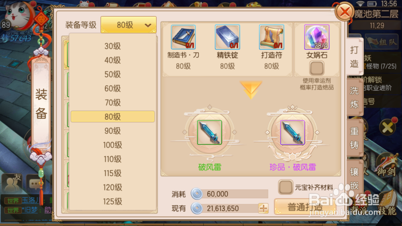This screenshot has width=402, height=226.
Task: View the green 破风雷 sword result
Action: (x=209, y=132)
